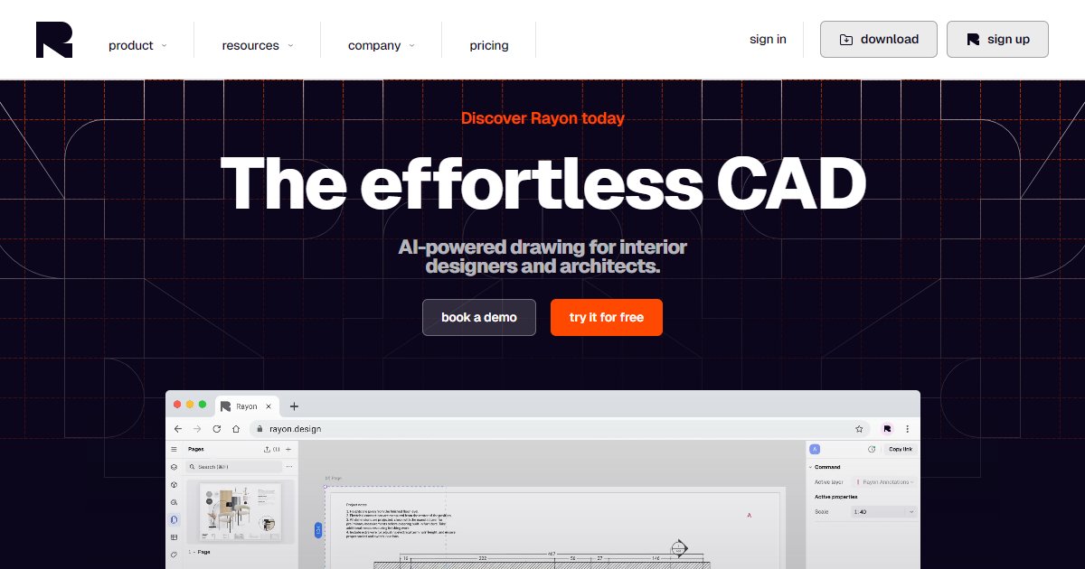Click the tag icon in the Rayon sidebar
Screen dimensions: 1085x569
coord(174,555)
